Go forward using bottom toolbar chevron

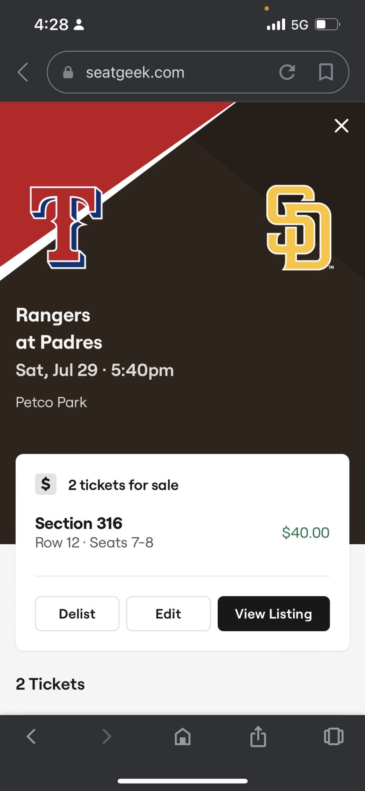coord(107,736)
